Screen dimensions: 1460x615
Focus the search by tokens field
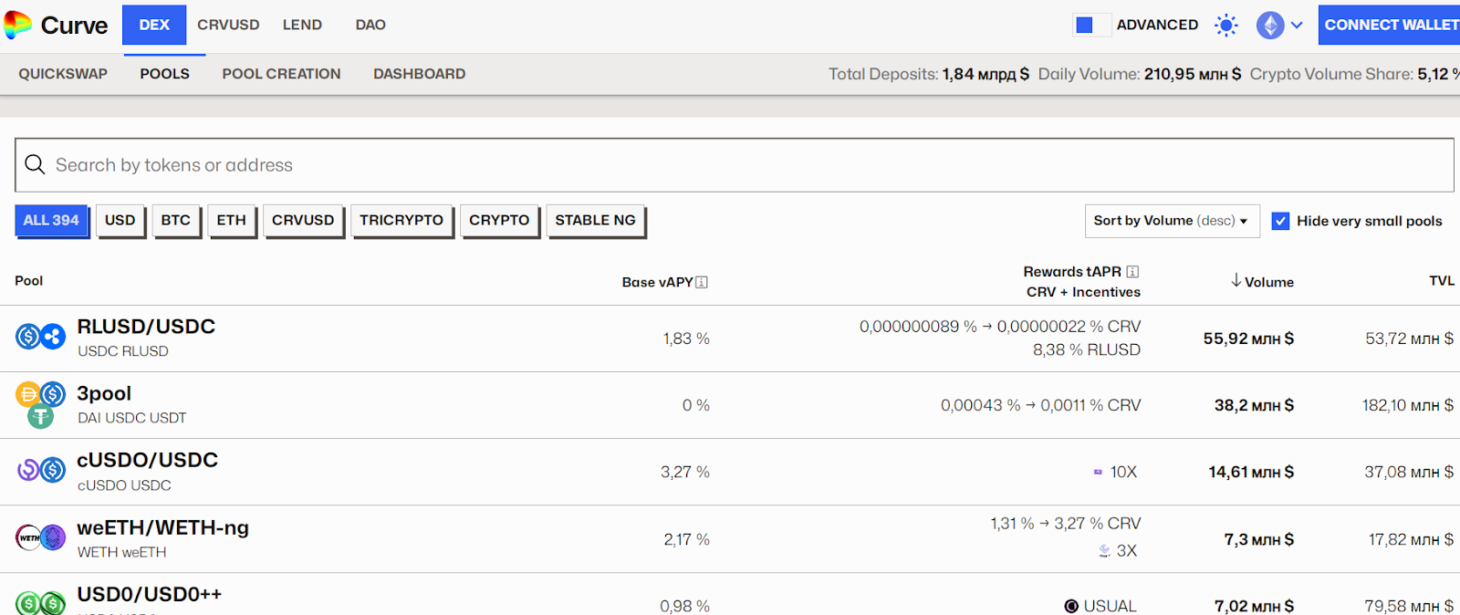click(734, 165)
